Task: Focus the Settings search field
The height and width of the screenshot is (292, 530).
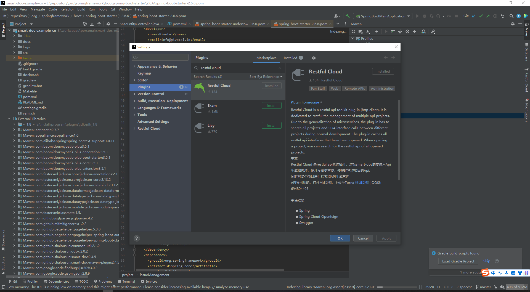Action: 160,57
